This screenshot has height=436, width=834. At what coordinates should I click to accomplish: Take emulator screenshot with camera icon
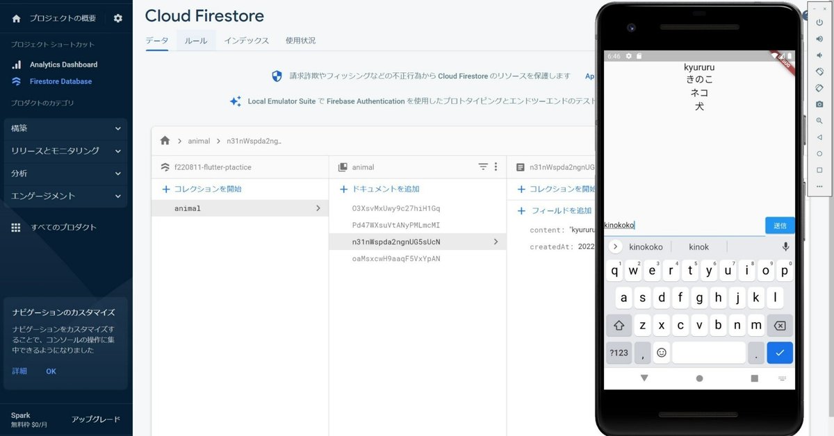pyautogui.click(x=819, y=104)
